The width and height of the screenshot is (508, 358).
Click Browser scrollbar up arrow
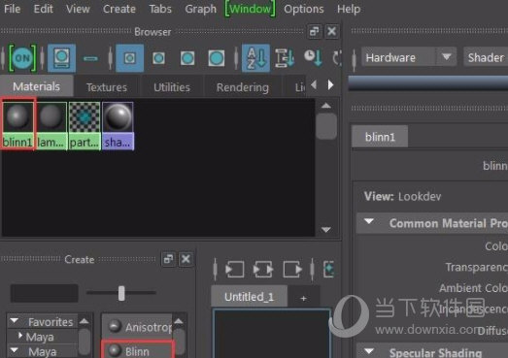pyautogui.click(x=326, y=106)
